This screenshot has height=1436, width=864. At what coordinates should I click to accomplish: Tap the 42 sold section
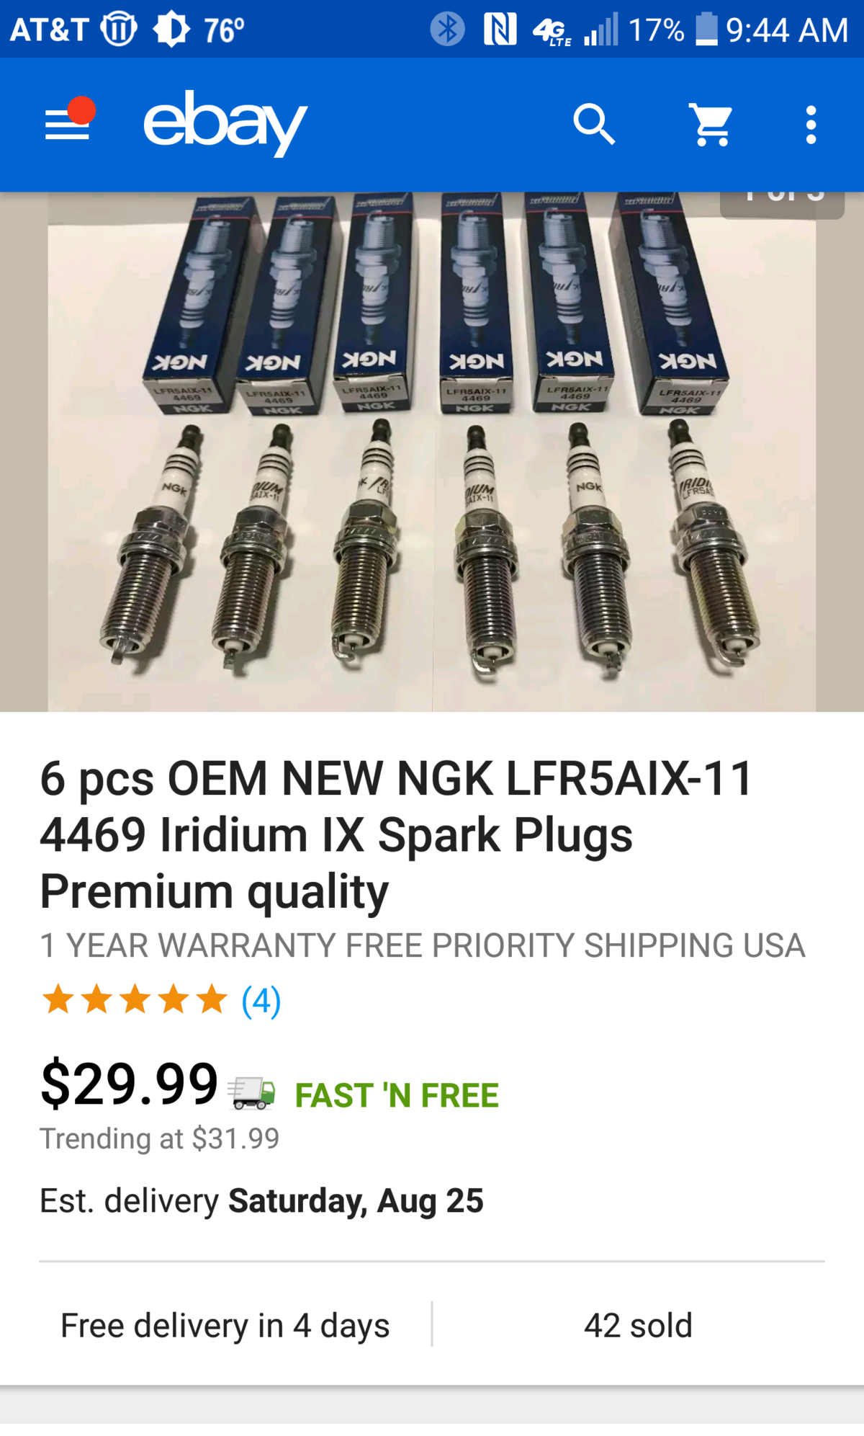638,1325
